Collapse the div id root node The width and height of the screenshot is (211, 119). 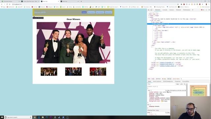[x=150, y=20]
